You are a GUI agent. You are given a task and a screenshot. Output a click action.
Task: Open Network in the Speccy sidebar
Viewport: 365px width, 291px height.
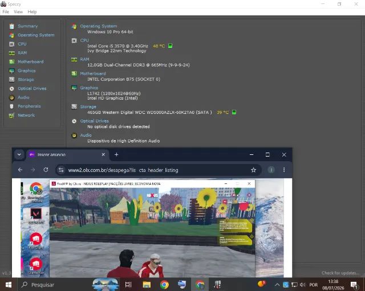26,115
